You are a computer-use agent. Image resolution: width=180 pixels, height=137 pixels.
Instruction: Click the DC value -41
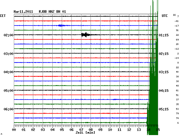coord(177,21)
